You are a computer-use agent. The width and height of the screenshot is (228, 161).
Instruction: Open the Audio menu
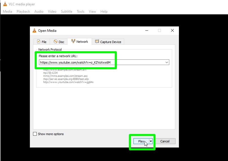pos(39,12)
